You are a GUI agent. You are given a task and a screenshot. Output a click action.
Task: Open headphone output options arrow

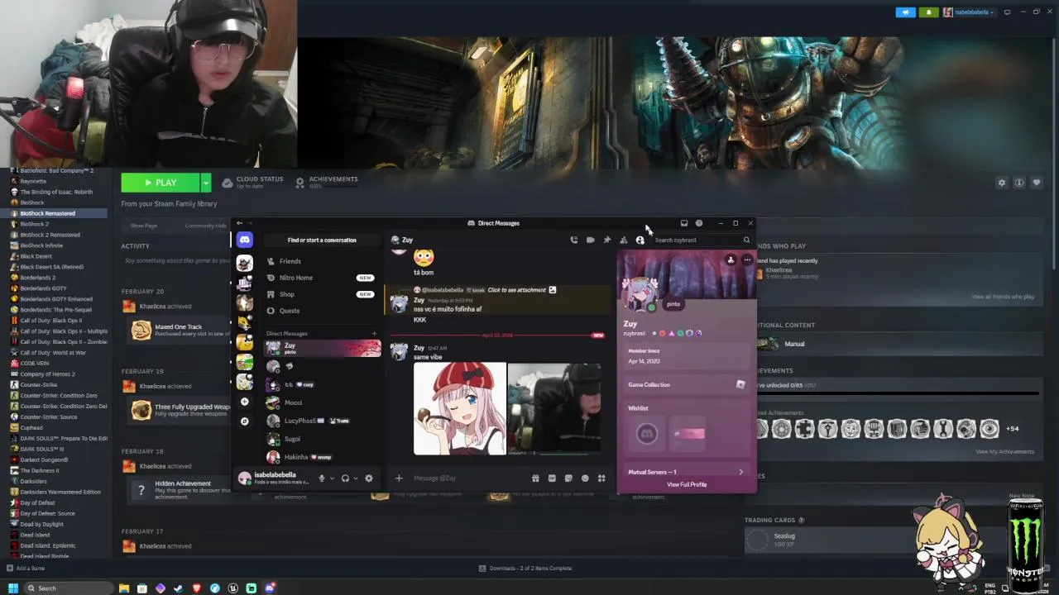pyautogui.click(x=355, y=478)
